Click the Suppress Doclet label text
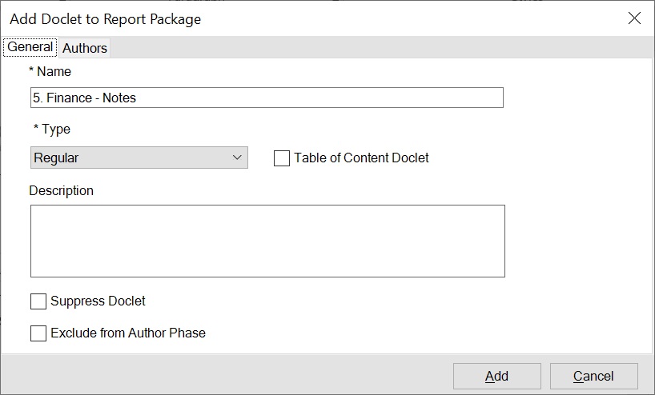The width and height of the screenshot is (655, 395). pyautogui.click(x=98, y=301)
